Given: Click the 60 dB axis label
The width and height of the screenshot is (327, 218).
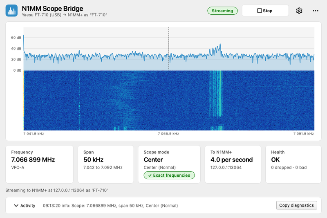Looking at the screenshot, I should (x=16, y=38).
